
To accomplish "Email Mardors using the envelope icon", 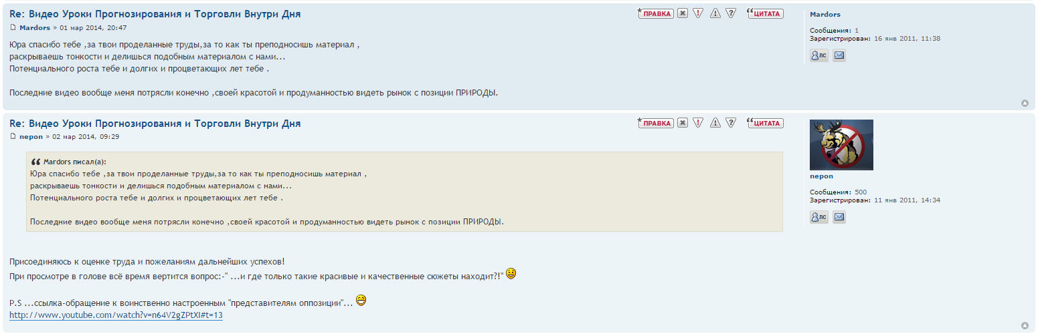I will [x=839, y=55].
